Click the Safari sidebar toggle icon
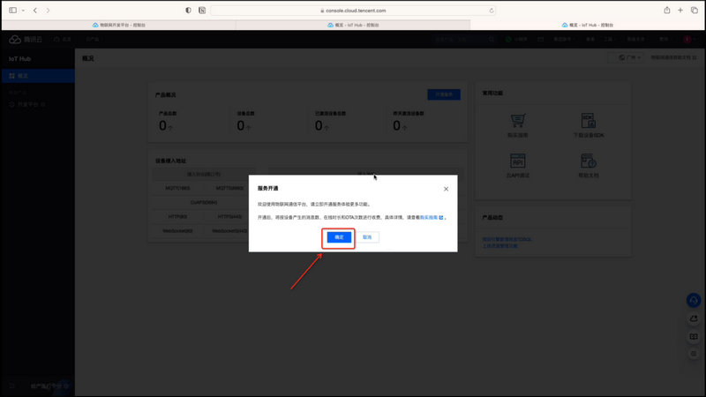Screen dimensions: 706x397 click(12, 10)
